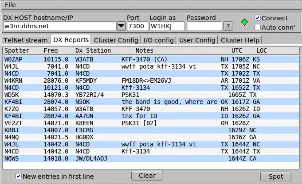Image resolution: width=302 pixels, height=184 pixels.
Task: Uncheck New entries in first line
Action: pyautogui.click(x=19, y=176)
